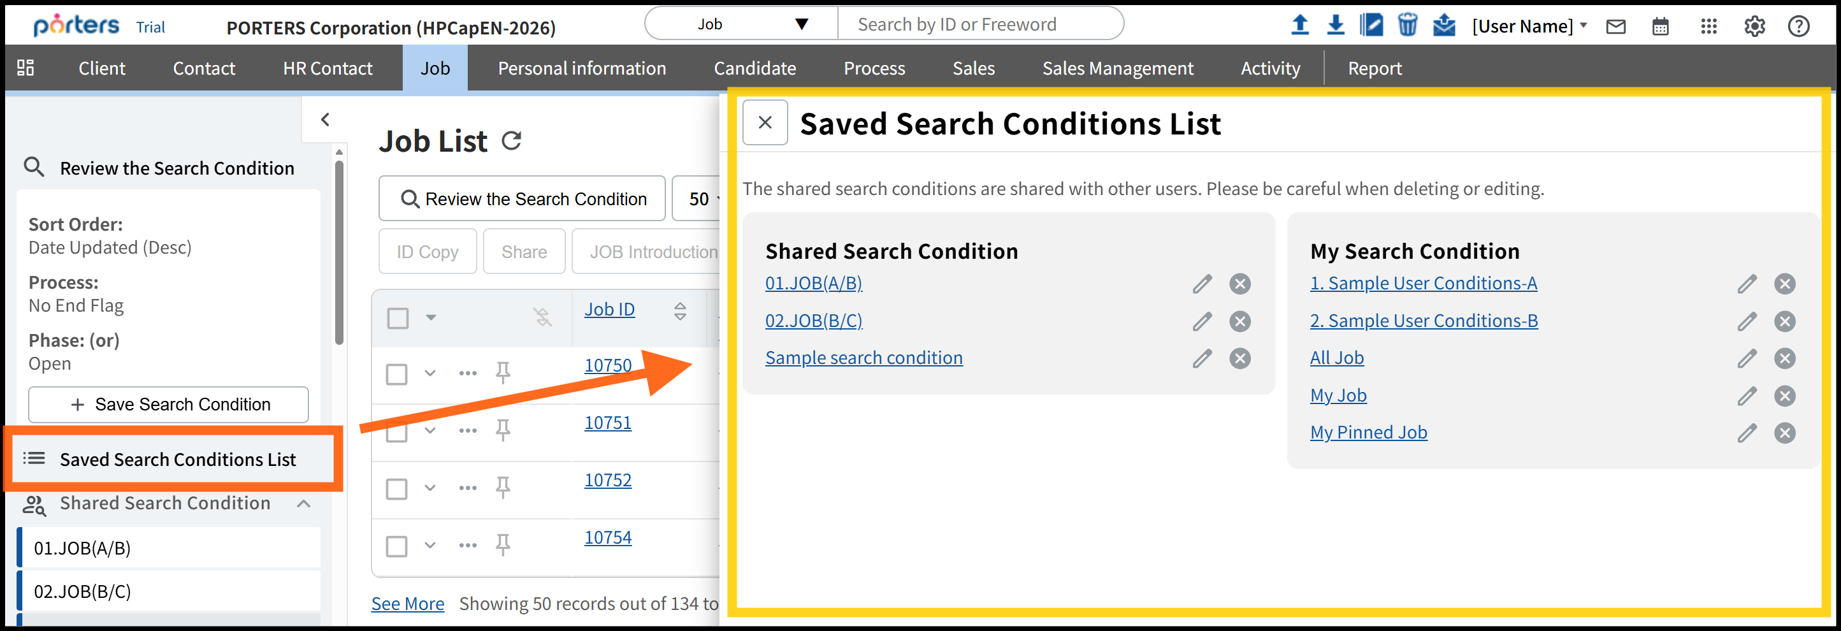Image resolution: width=1841 pixels, height=631 pixels.
Task: Edit the My Pinned Job search condition
Action: click(x=1747, y=432)
